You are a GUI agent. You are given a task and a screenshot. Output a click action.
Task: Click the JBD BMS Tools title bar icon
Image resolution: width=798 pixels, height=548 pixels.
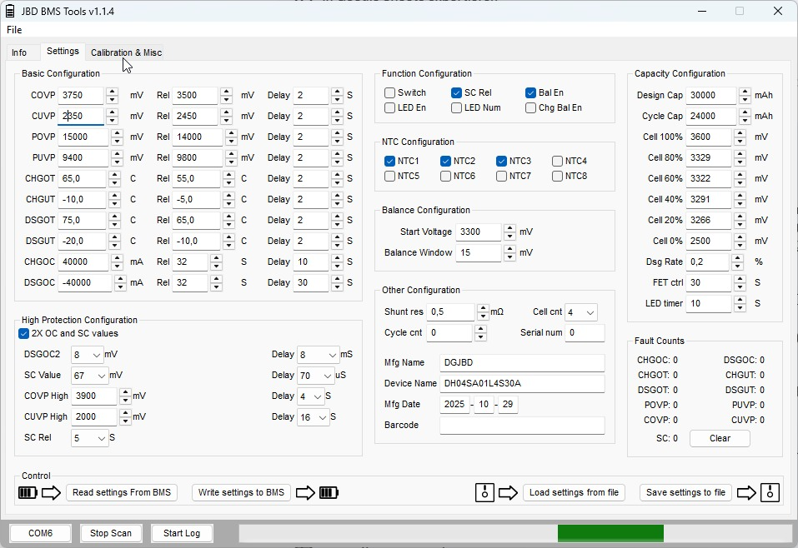pos(10,11)
